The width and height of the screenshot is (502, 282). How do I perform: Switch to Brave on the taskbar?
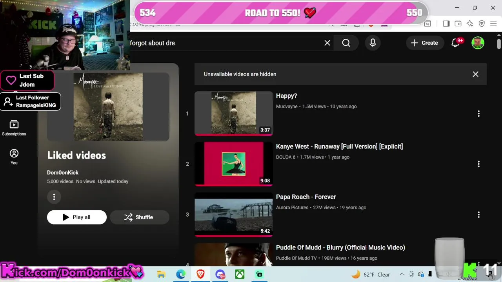[x=200, y=274]
